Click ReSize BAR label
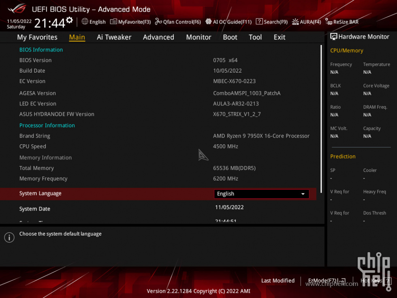Image resolution: width=397 pixels, height=298 pixels. tap(346, 22)
